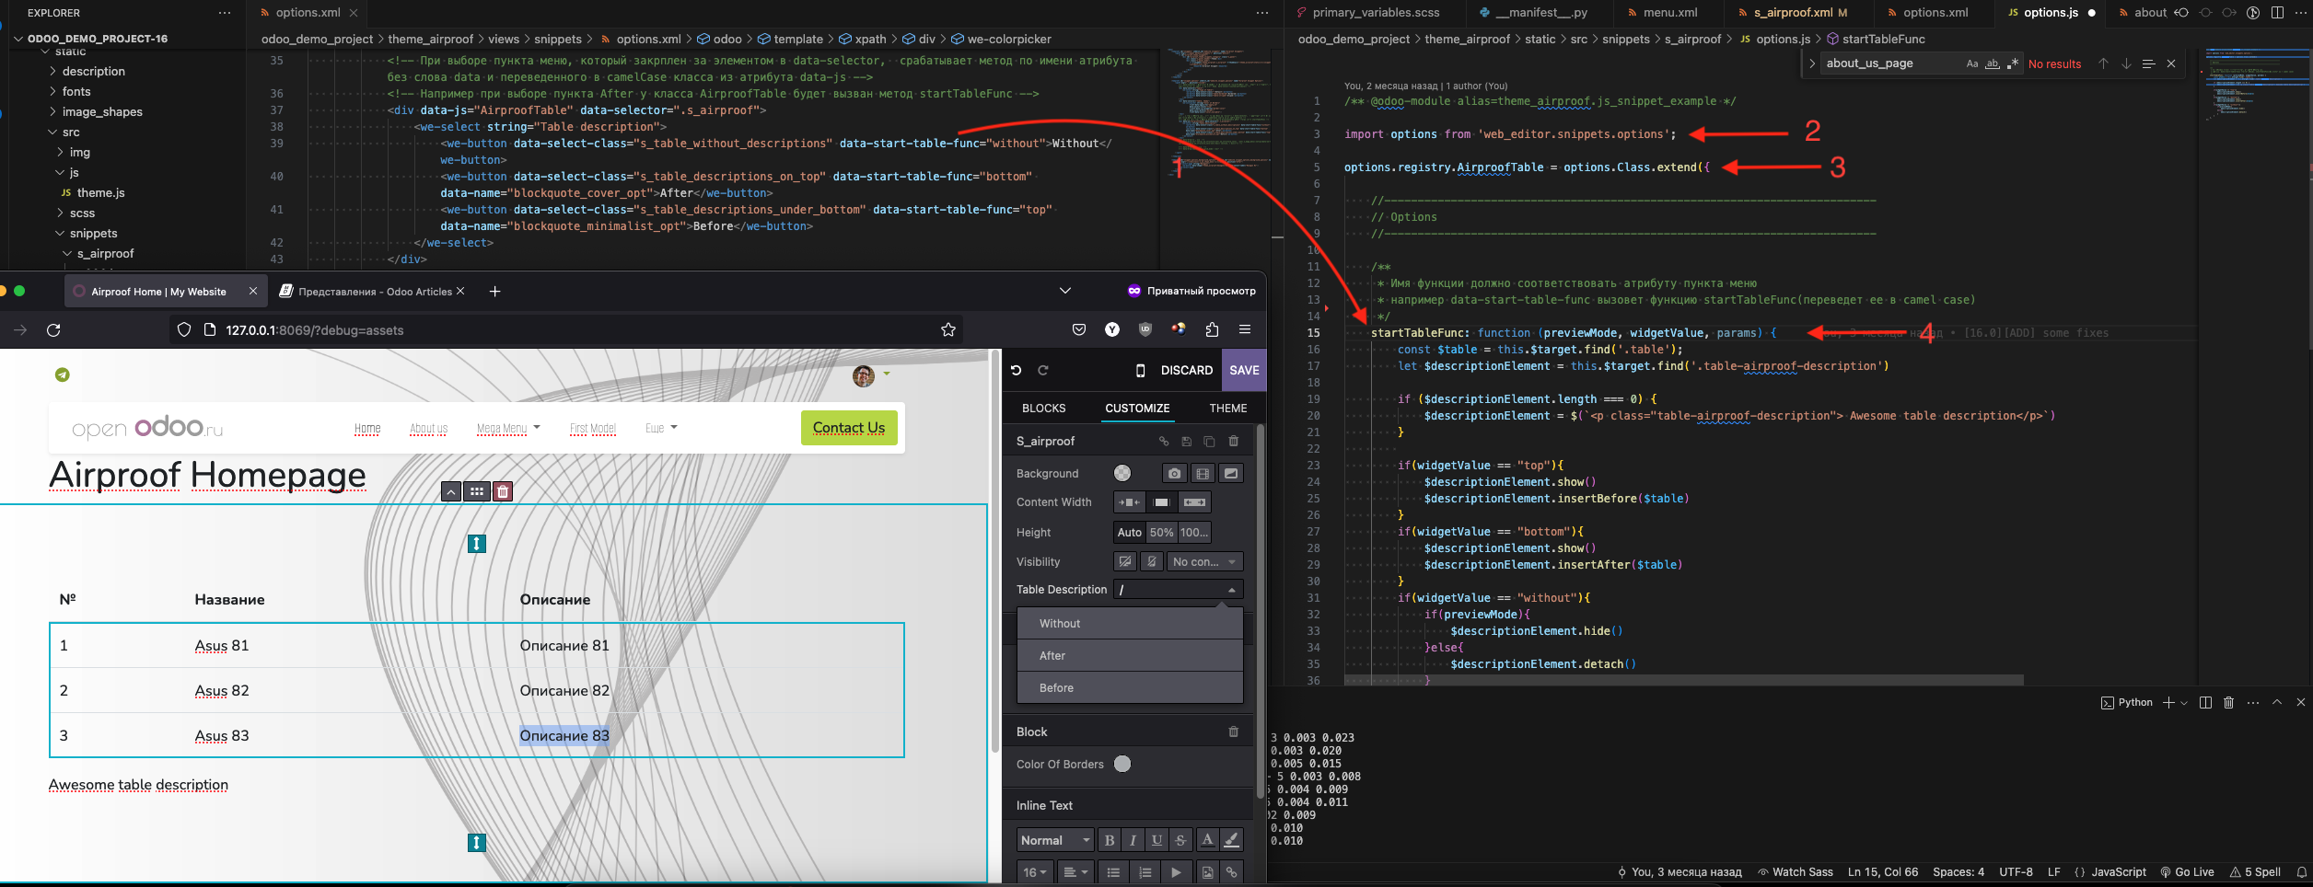Insert a link in Inline Text toolbar
The image size is (2313, 887).
(x=1231, y=872)
